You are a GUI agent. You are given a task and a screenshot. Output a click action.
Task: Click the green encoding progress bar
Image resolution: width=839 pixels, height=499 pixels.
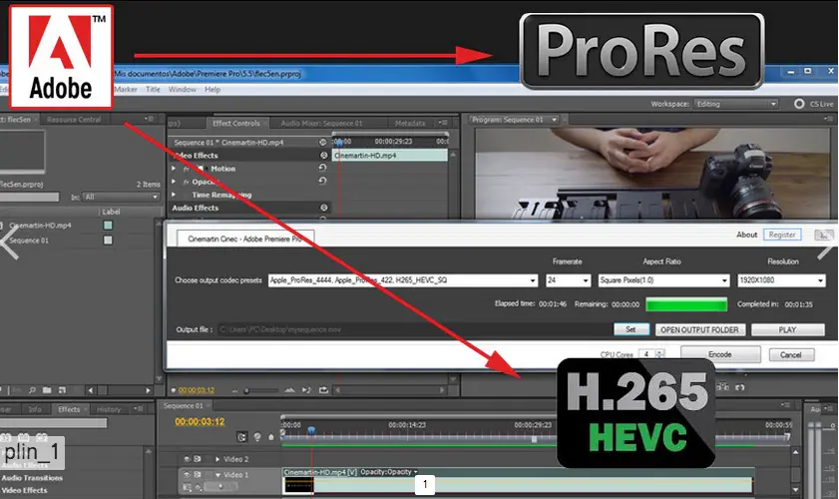point(686,304)
